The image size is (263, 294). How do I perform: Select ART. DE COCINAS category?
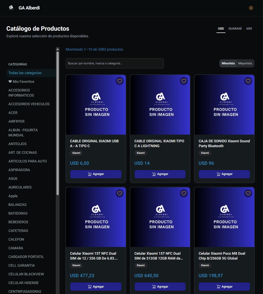click(31, 152)
